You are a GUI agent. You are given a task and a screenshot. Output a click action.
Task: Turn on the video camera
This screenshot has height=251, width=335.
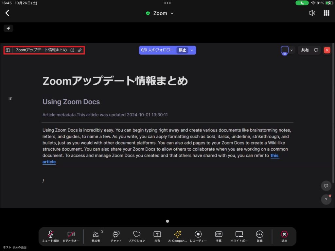(x=71, y=236)
